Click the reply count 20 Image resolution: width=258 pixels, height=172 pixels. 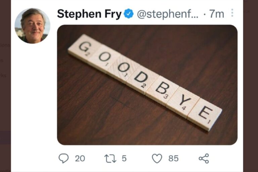click(80, 159)
